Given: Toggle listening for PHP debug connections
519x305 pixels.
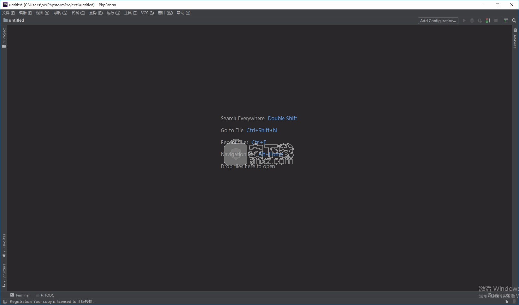Looking at the screenshot, I should (x=488, y=20).
